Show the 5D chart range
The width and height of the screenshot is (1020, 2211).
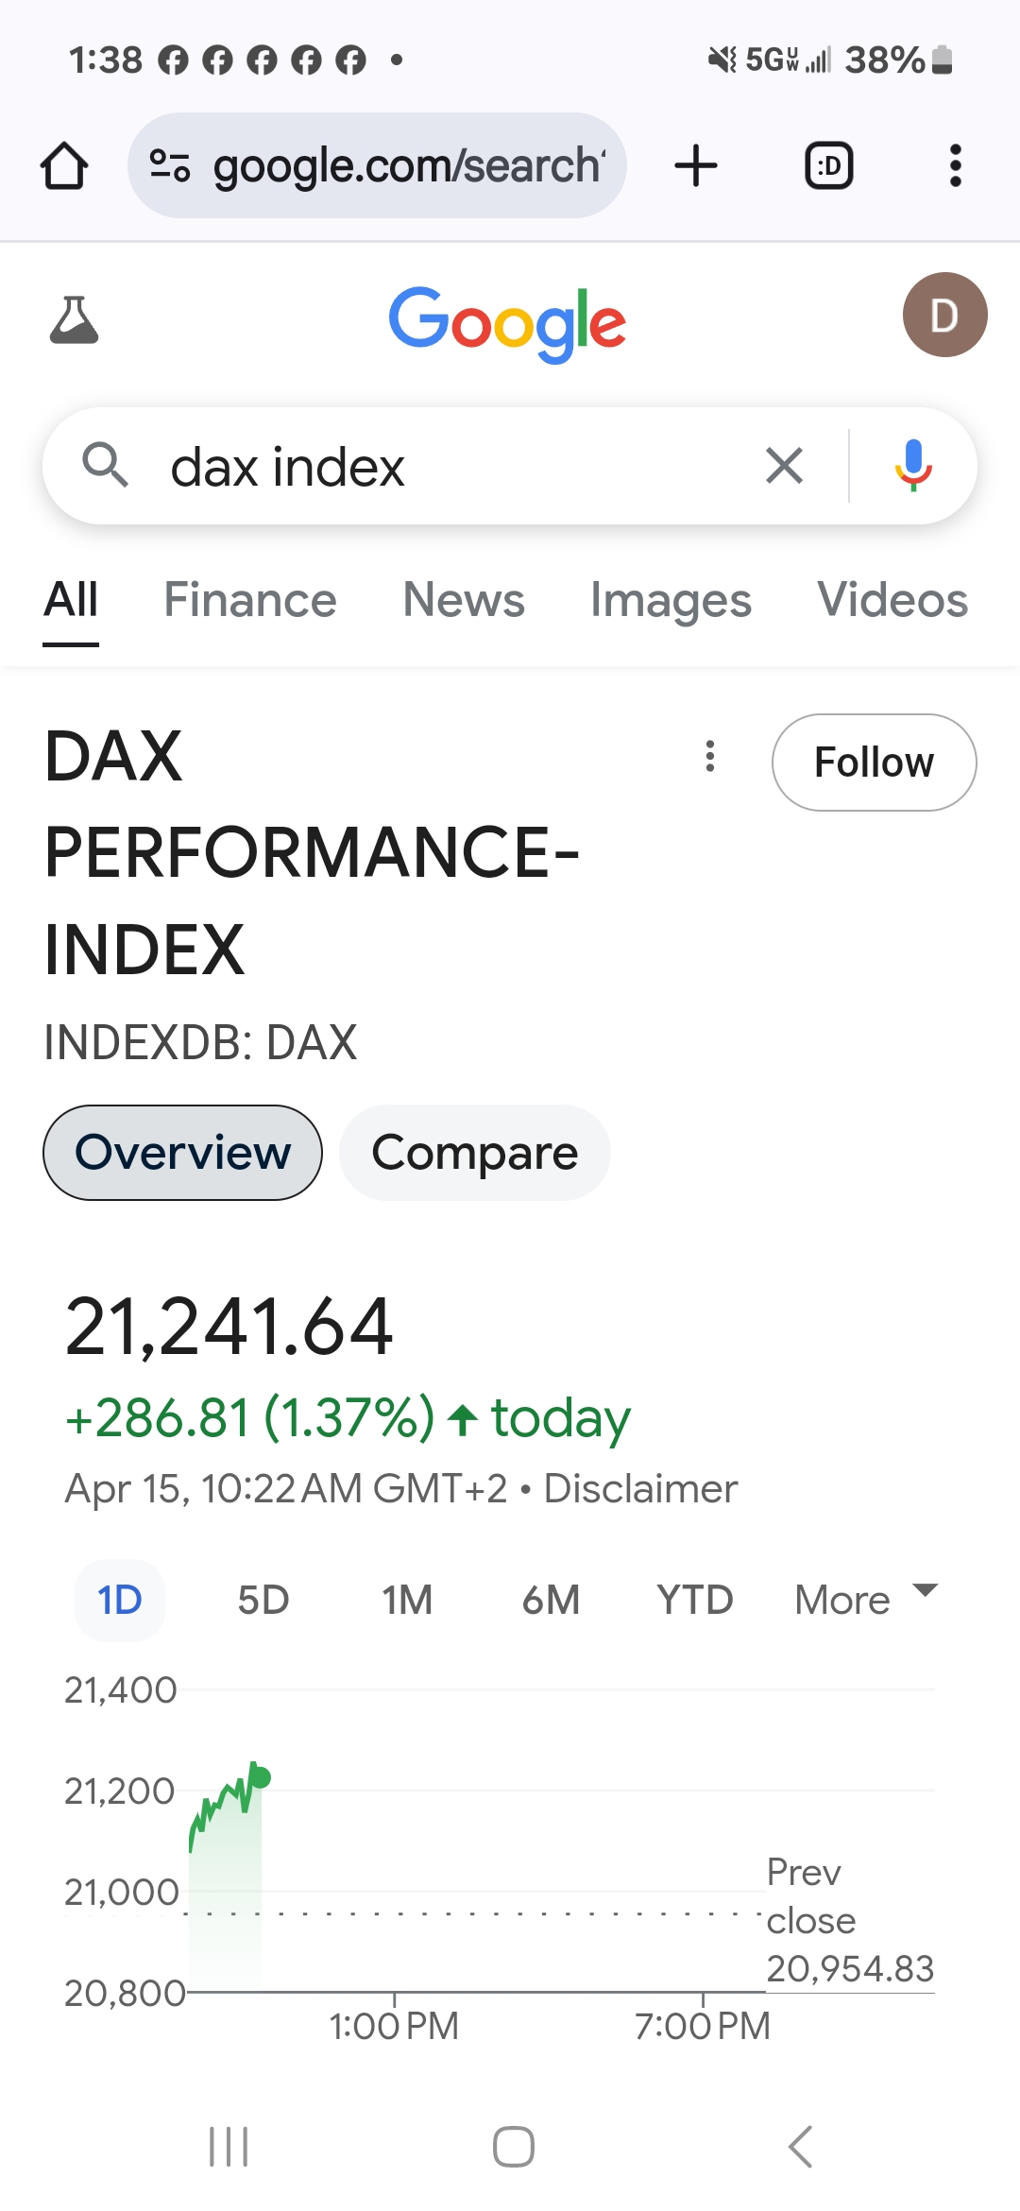pyautogui.click(x=263, y=1600)
